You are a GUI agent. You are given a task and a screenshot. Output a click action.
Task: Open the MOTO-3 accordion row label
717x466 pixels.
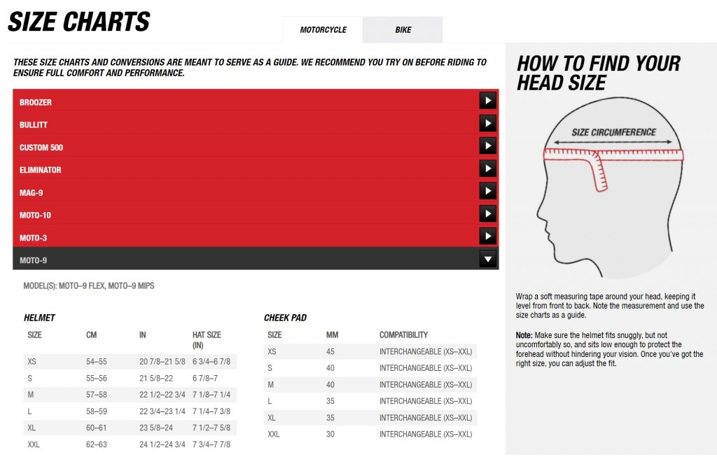click(x=33, y=238)
